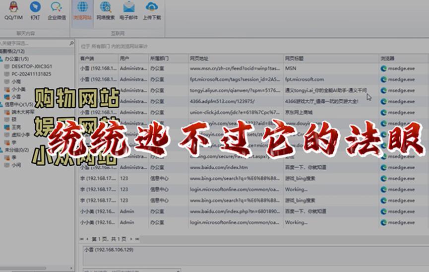
Task: Go to the first page of results
Action: click(81, 239)
